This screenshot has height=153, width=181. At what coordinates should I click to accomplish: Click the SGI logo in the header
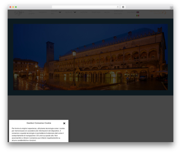point(18,13)
